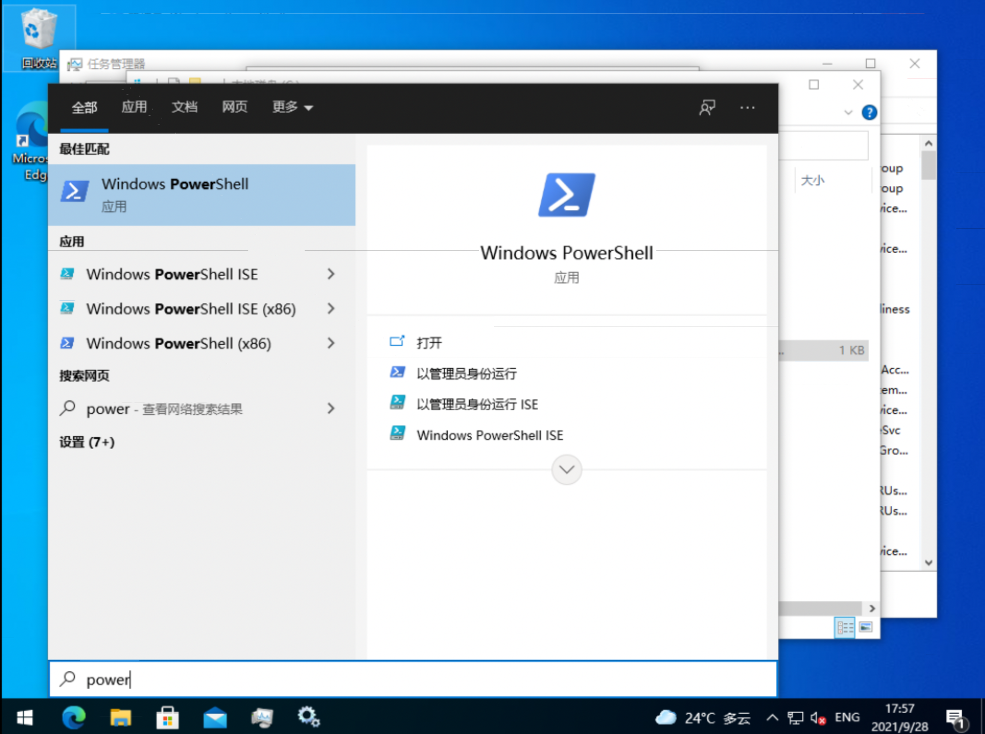The height and width of the screenshot is (734, 985).
Task: Click the Windows Start button
Action: pos(25,717)
